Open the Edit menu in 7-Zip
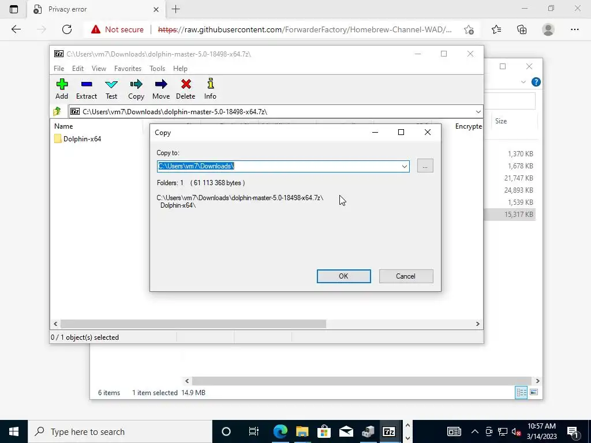Image resolution: width=591 pixels, height=443 pixels. [78, 69]
